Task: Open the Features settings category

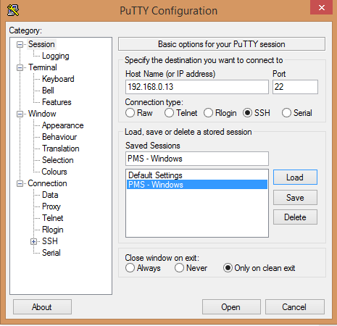Action: (57, 102)
